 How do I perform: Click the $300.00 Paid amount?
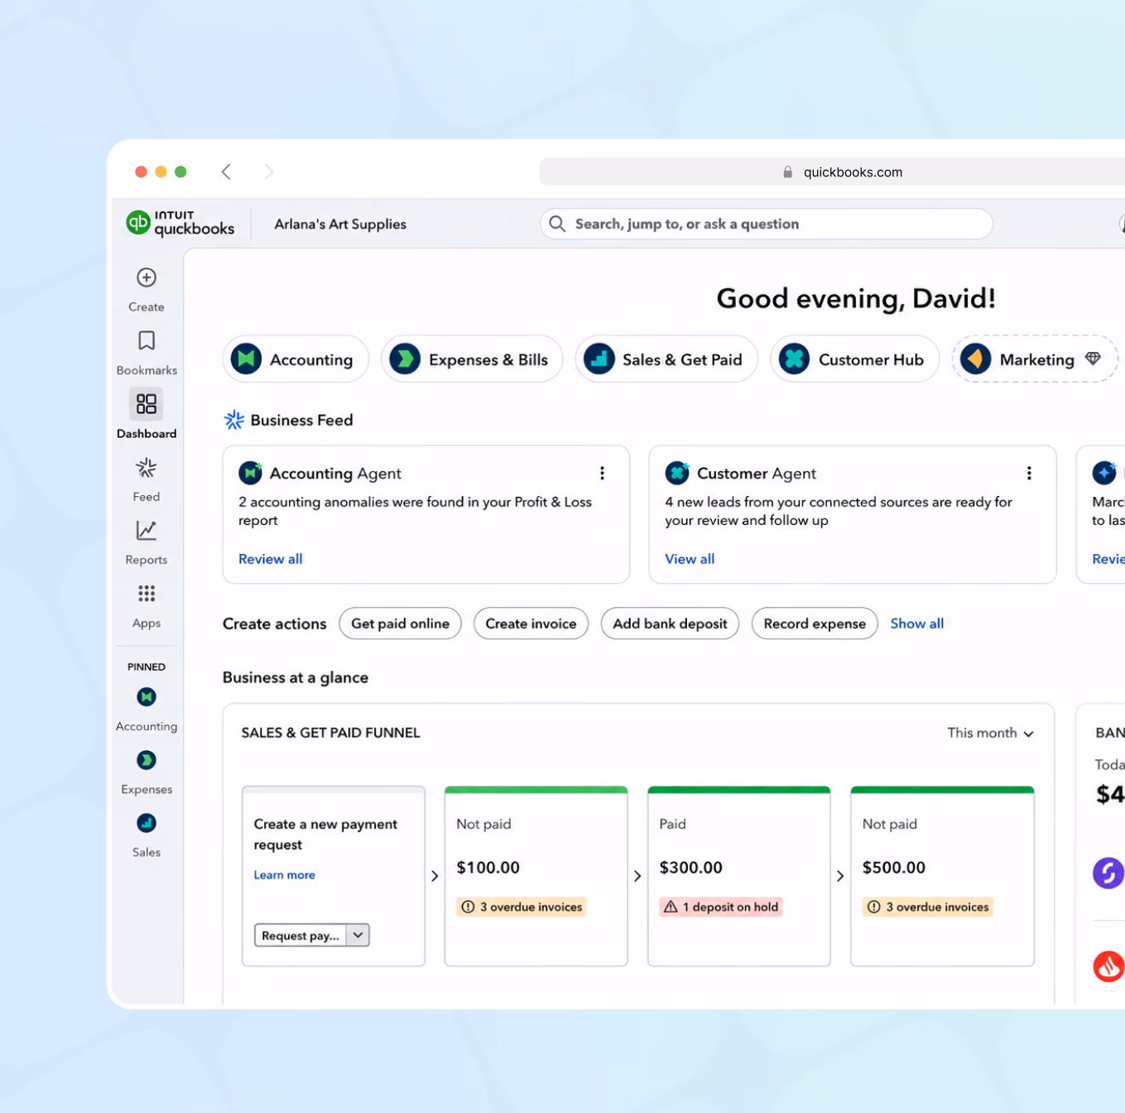690,867
